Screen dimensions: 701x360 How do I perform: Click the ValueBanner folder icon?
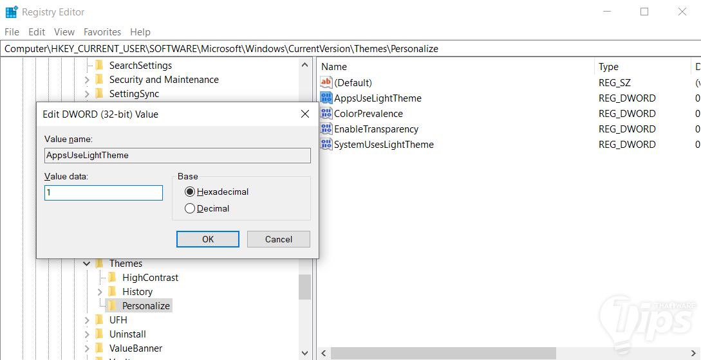click(x=99, y=348)
